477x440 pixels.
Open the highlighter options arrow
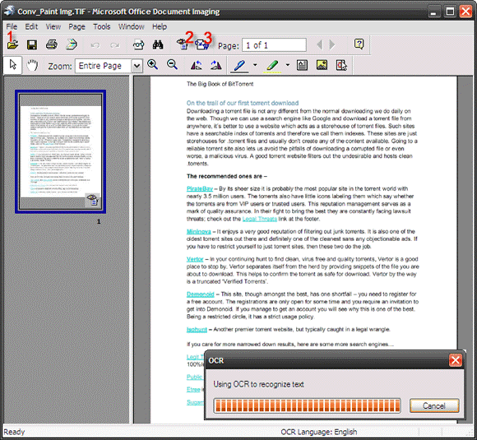(288, 65)
